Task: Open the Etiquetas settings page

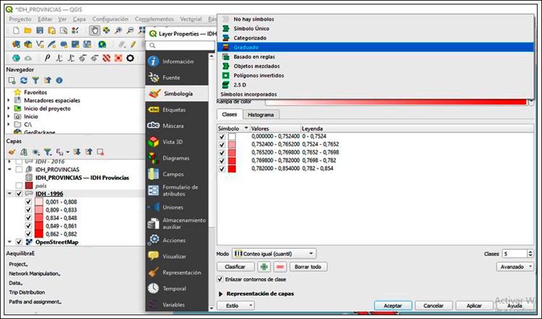Action: pyautogui.click(x=173, y=110)
